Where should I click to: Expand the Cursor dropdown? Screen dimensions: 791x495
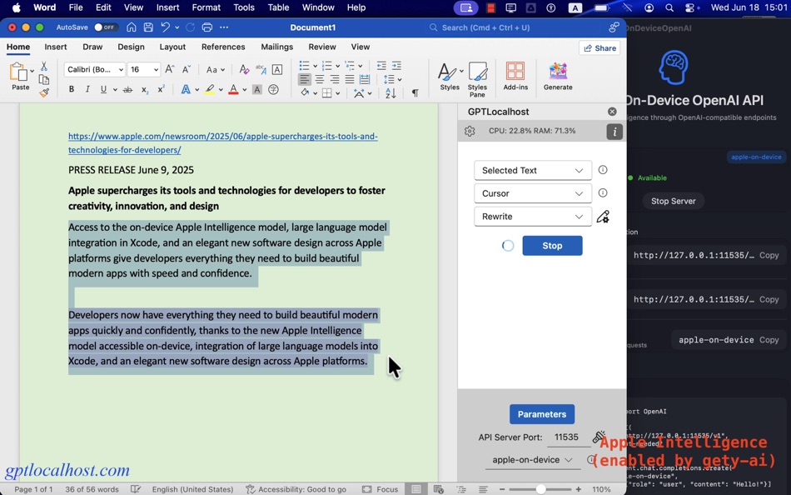(533, 193)
